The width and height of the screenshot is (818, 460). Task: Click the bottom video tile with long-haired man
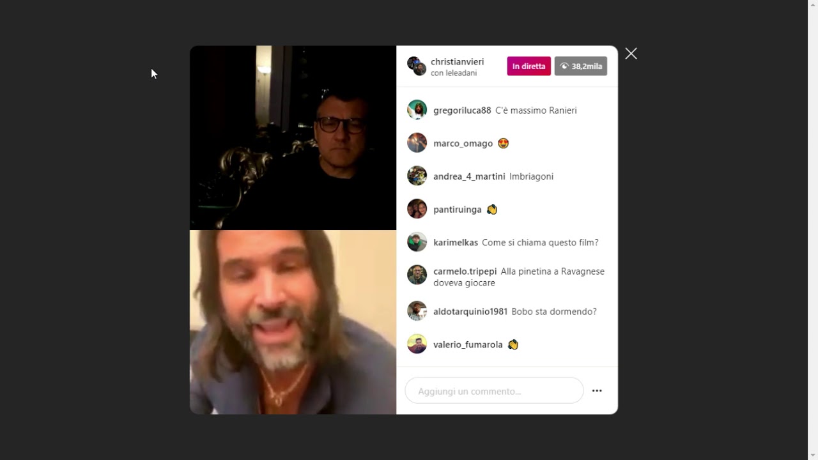293,322
